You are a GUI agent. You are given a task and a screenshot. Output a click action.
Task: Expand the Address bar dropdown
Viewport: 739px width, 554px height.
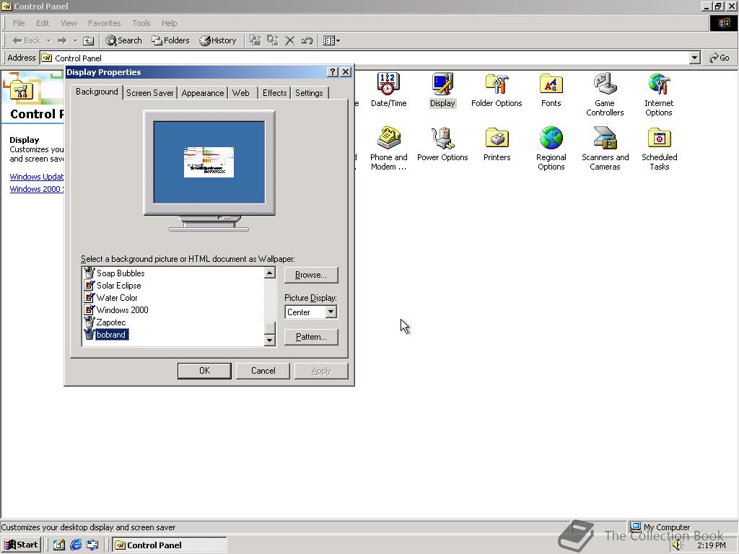pos(695,58)
